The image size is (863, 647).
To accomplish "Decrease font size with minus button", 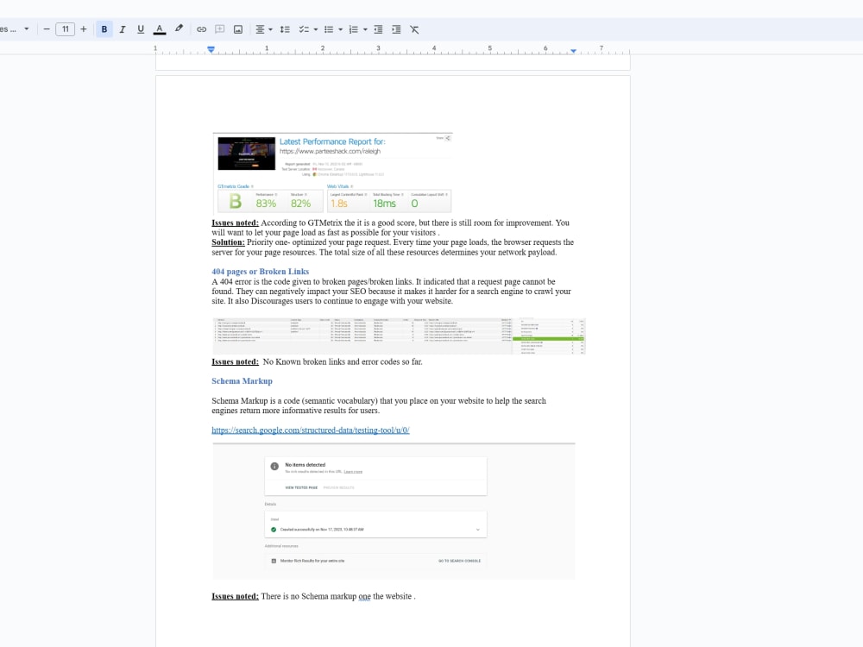I will point(47,29).
